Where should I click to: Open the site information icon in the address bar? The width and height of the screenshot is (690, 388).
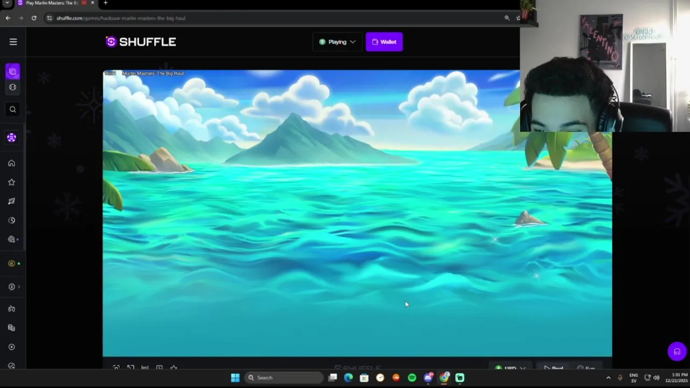(50, 18)
